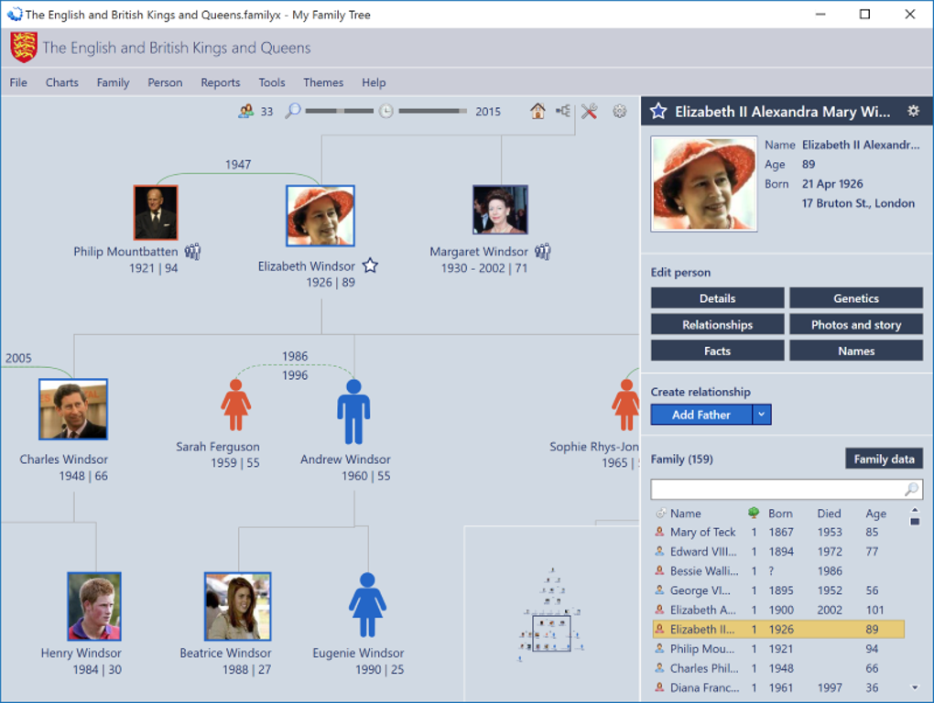Open the Reports menu
Image resolution: width=934 pixels, height=703 pixels.
(x=221, y=82)
